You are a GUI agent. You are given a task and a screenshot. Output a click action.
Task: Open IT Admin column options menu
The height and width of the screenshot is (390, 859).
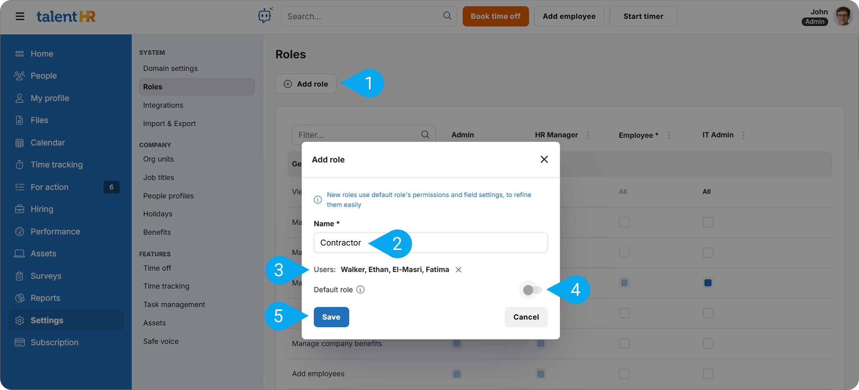(744, 135)
